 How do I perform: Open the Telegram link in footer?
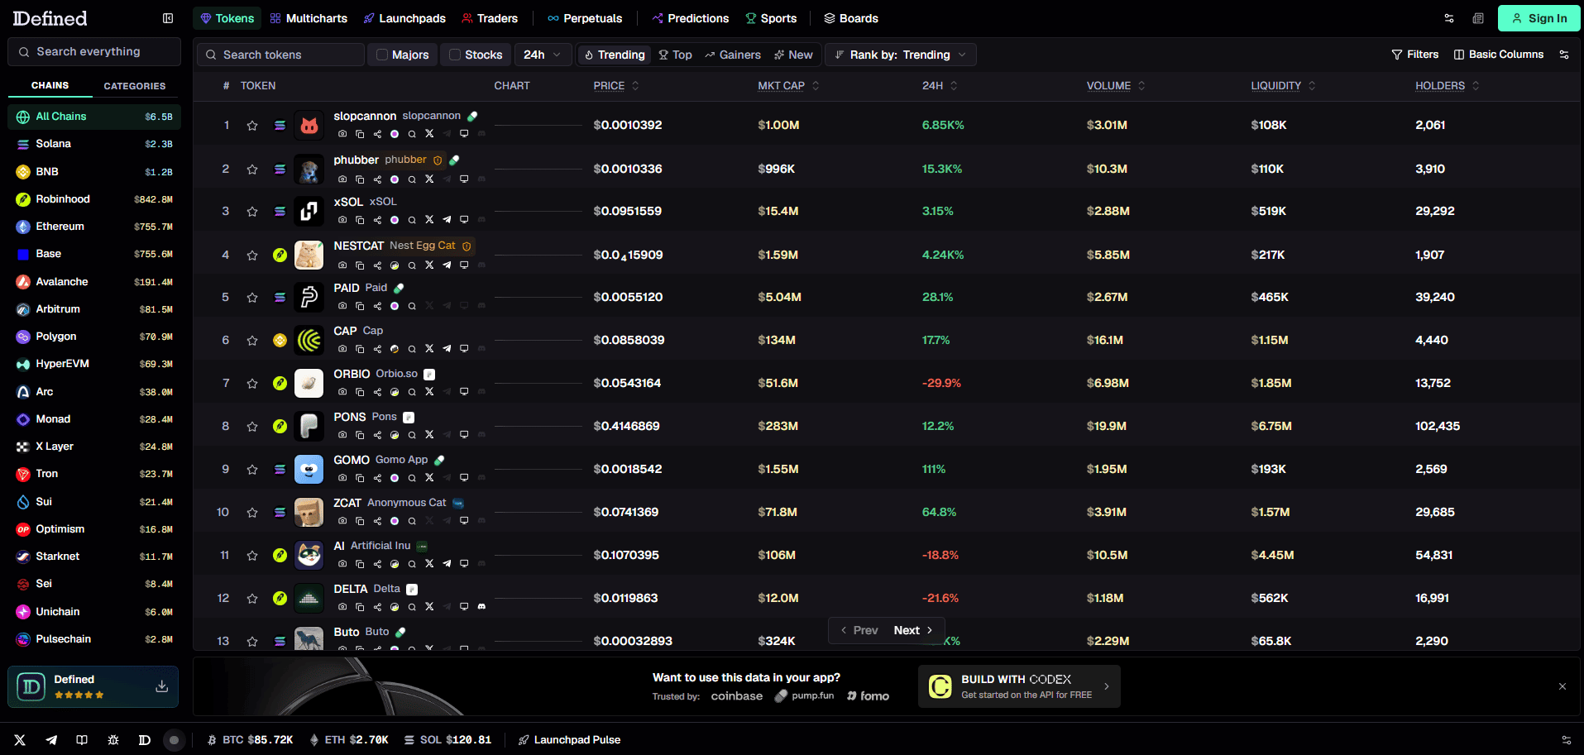tap(51, 740)
